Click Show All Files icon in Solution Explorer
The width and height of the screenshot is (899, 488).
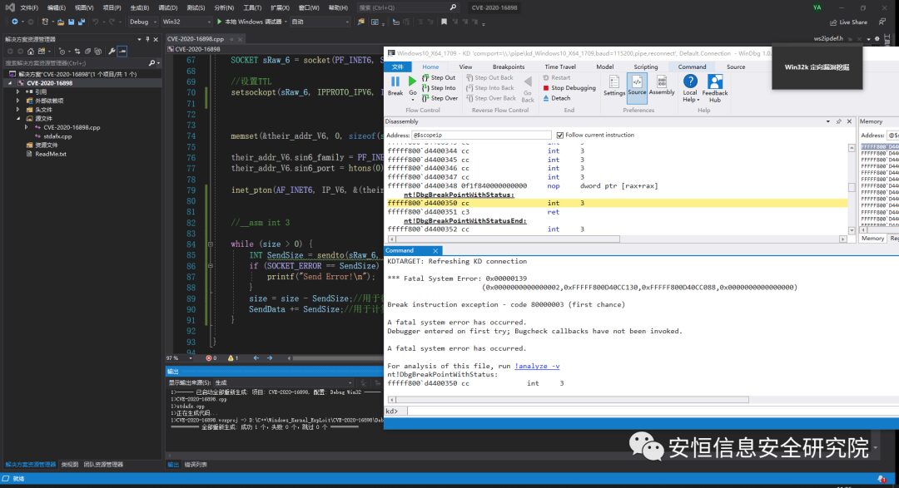coord(97,51)
